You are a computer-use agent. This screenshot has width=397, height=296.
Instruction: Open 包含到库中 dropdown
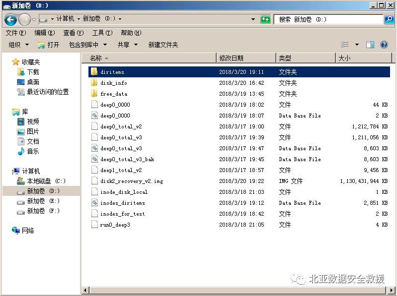coord(88,45)
